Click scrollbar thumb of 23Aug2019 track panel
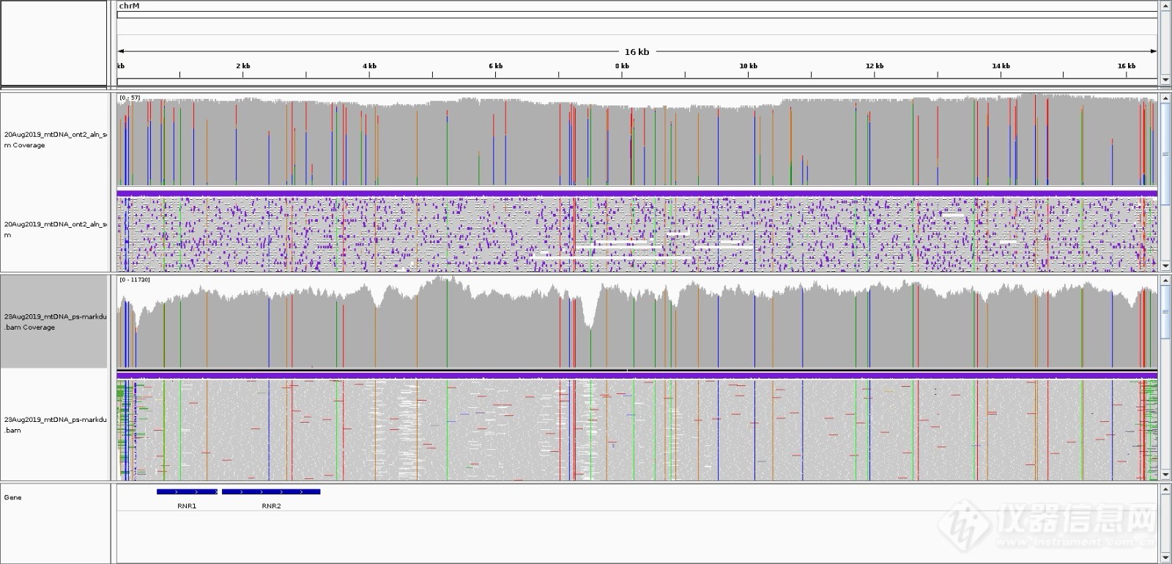Image resolution: width=1172 pixels, height=564 pixels. coord(1165,313)
